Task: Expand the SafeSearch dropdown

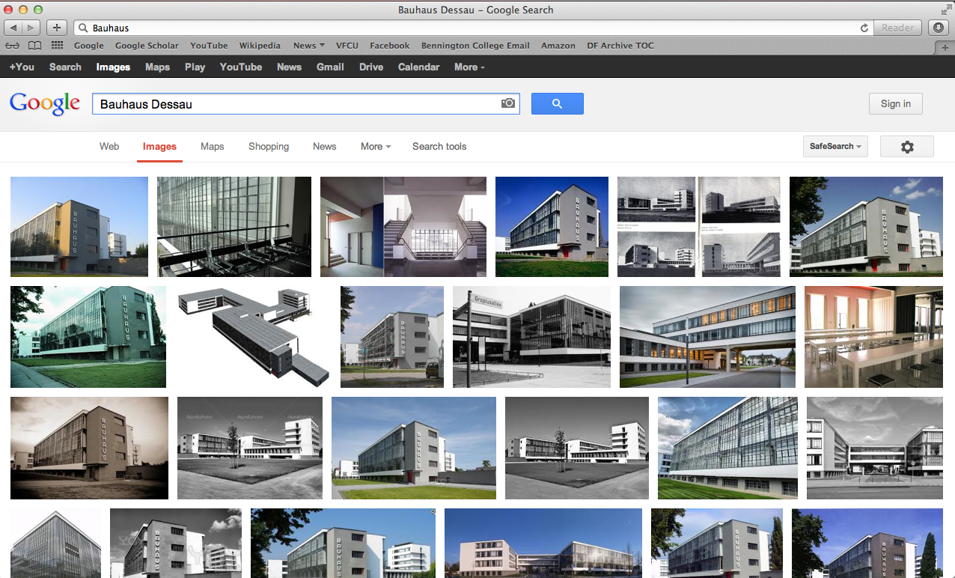Action: (x=835, y=147)
